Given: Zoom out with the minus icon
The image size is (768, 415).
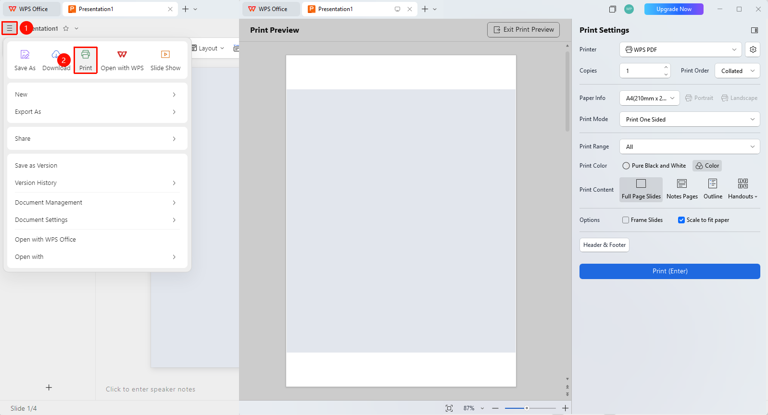Looking at the screenshot, I should click(495, 408).
